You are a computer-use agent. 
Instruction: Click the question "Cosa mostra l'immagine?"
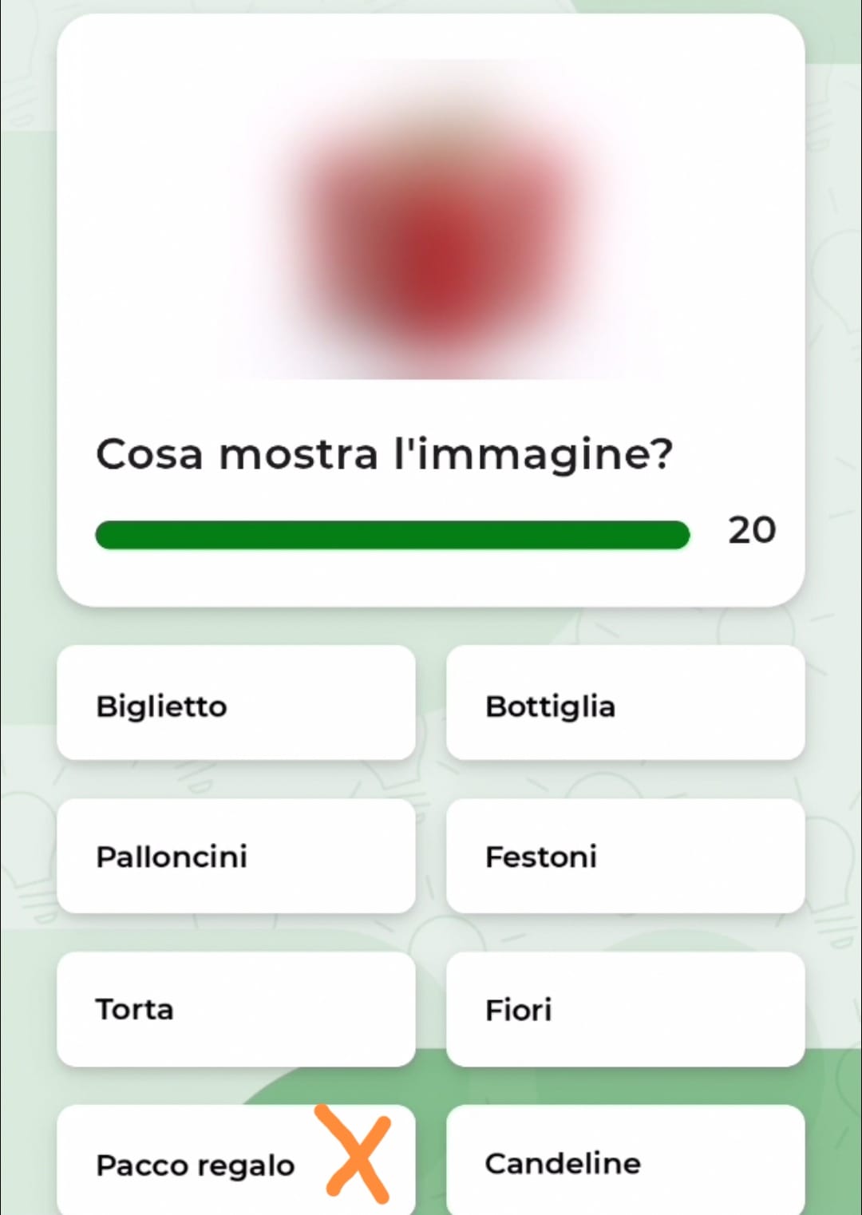coord(384,454)
